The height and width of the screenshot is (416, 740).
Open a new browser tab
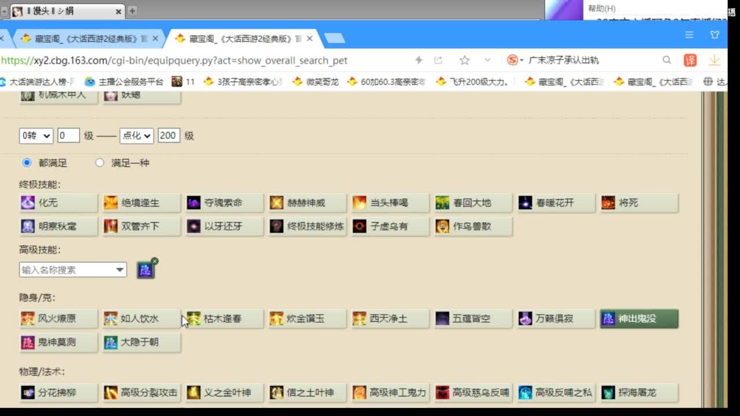(x=335, y=39)
